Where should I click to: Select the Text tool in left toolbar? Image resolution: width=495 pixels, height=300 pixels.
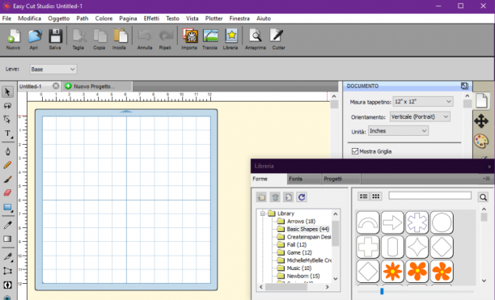[8, 133]
